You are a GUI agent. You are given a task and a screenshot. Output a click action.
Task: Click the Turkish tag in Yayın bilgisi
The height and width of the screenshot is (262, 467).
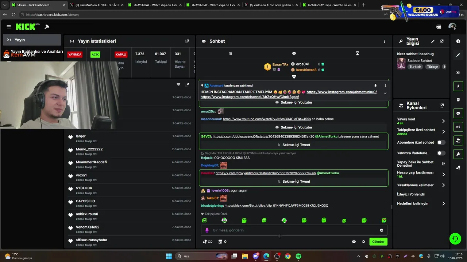click(x=415, y=67)
